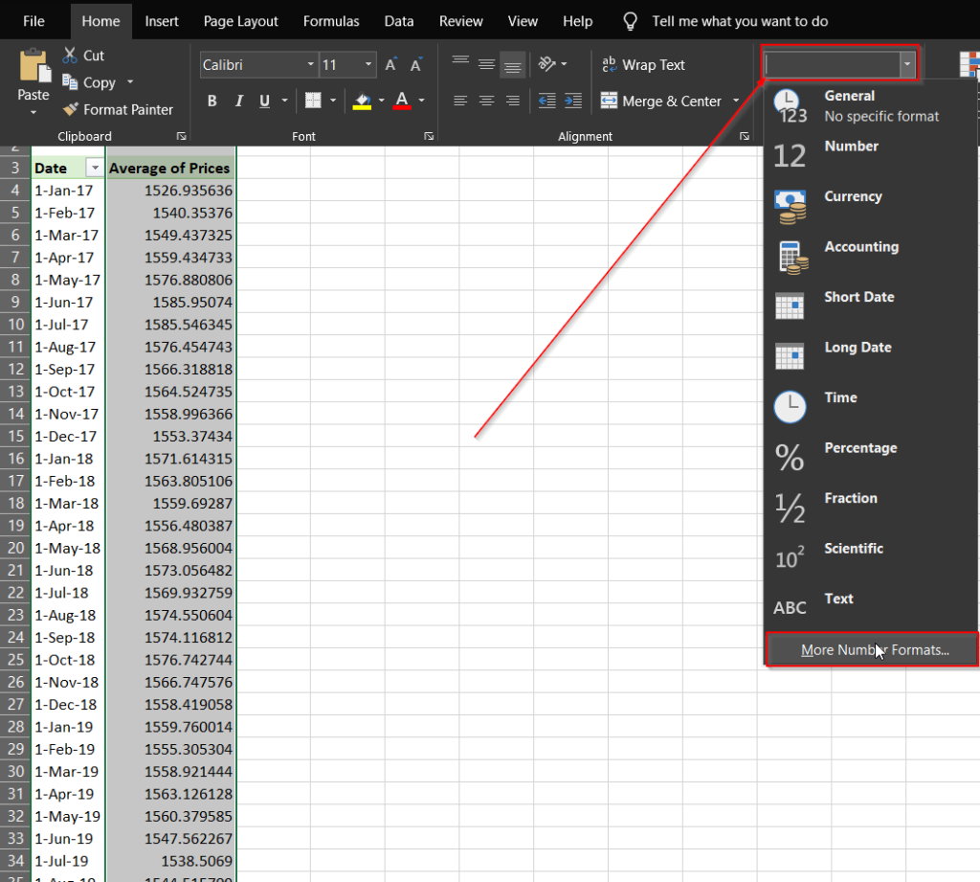The width and height of the screenshot is (980, 882).
Task: Click the Copy icon
Action: (70, 82)
